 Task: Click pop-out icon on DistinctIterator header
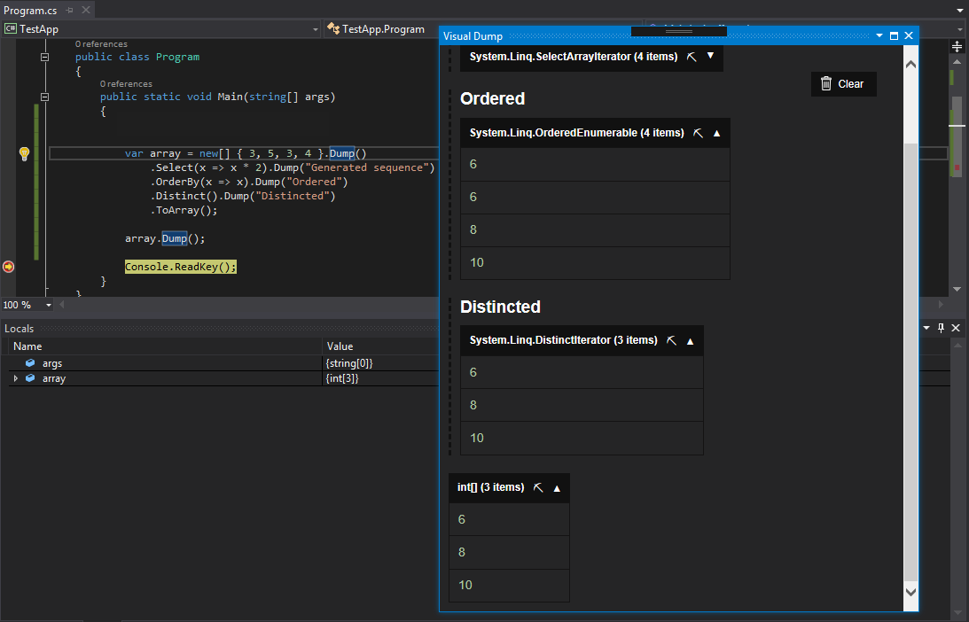(671, 341)
